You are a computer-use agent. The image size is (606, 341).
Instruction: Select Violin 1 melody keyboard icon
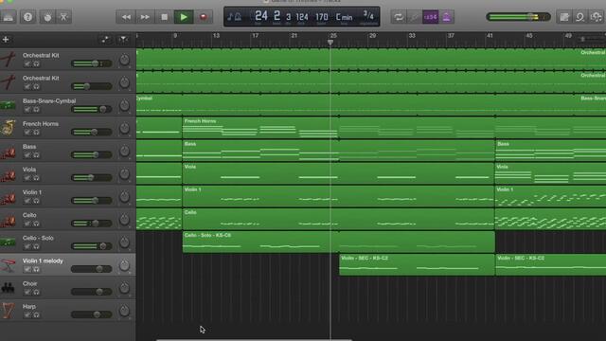coord(9,265)
